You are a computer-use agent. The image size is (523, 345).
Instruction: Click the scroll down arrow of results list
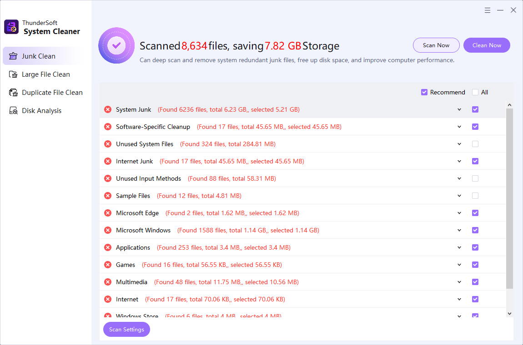click(509, 313)
